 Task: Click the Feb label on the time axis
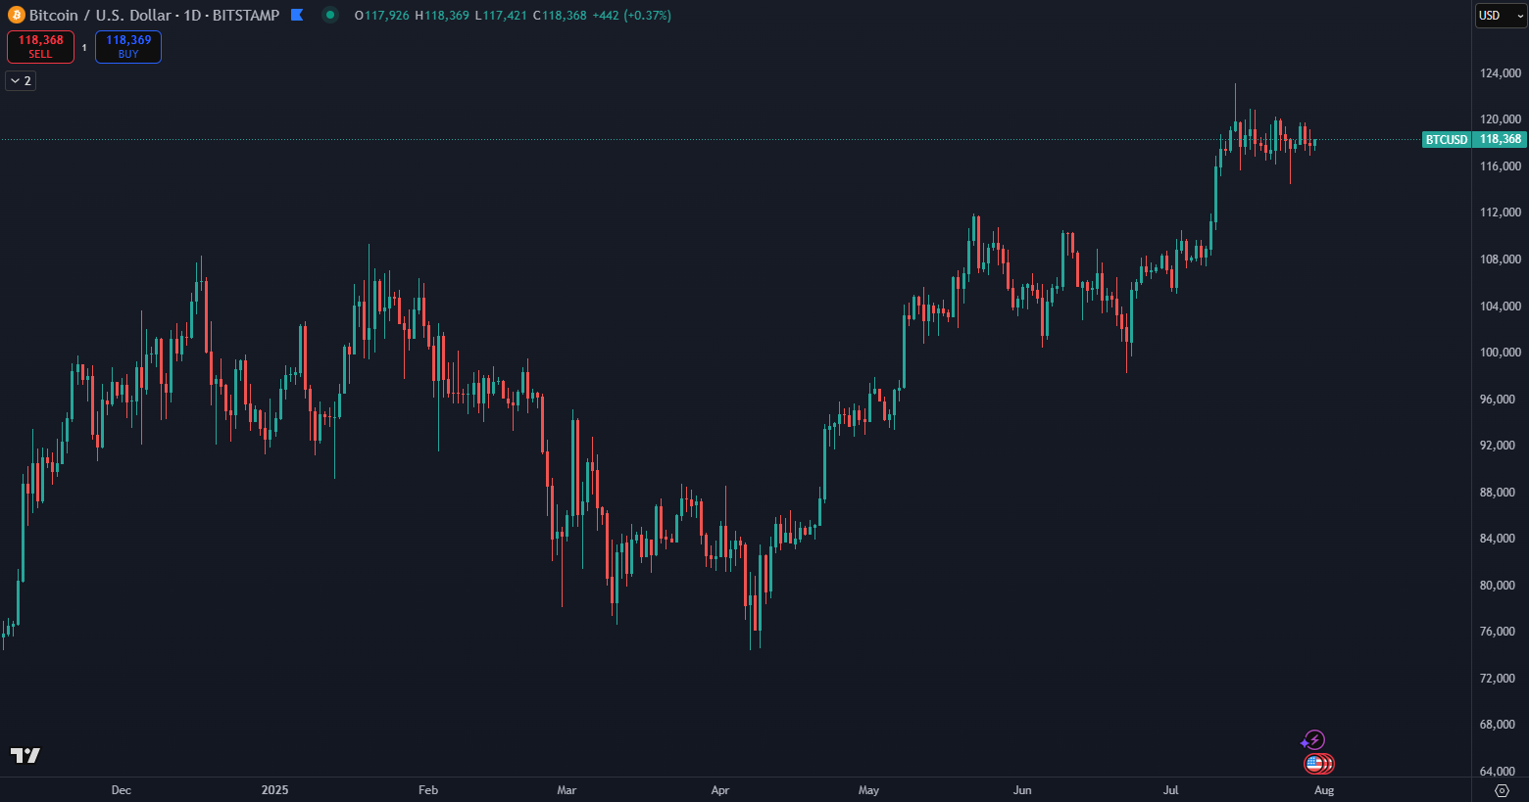pyautogui.click(x=428, y=790)
